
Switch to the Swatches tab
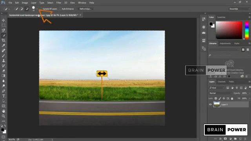click(221, 17)
